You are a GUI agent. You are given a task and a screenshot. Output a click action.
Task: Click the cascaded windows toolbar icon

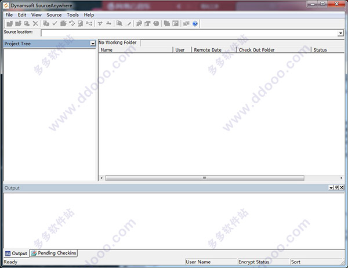[186, 24]
